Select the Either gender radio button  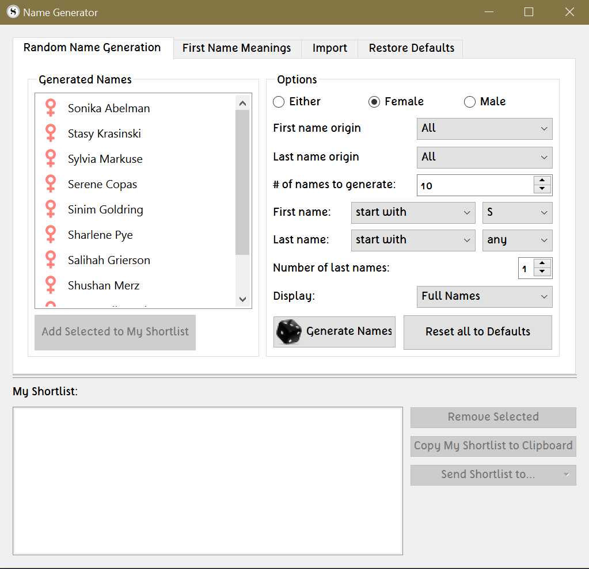click(x=278, y=102)
